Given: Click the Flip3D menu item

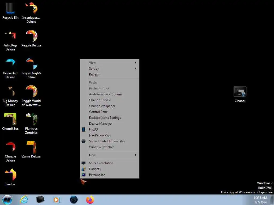Looking at the screenshot, I should [x=109, y=129].
